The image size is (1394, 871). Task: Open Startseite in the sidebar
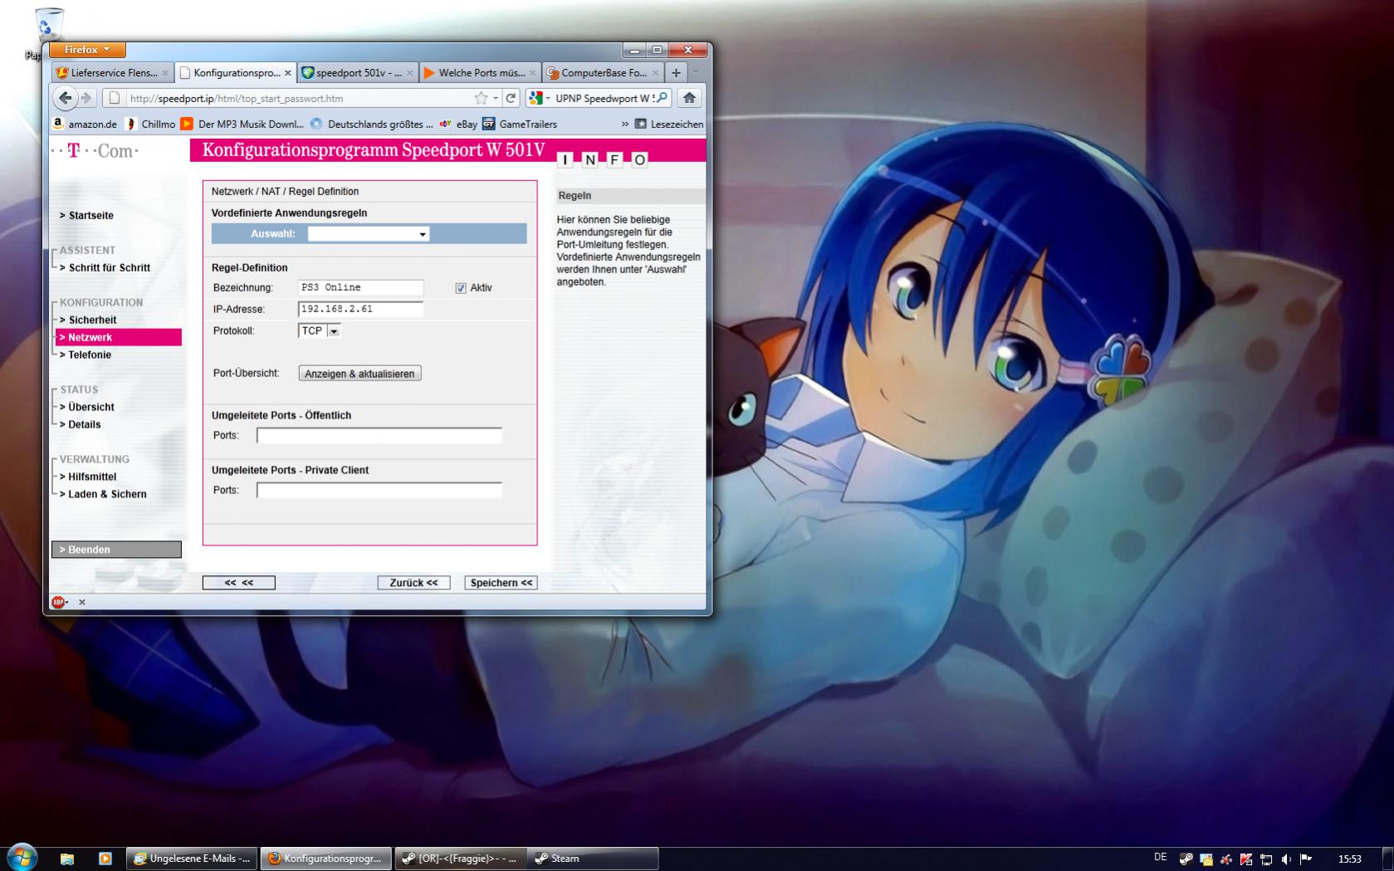90,216
